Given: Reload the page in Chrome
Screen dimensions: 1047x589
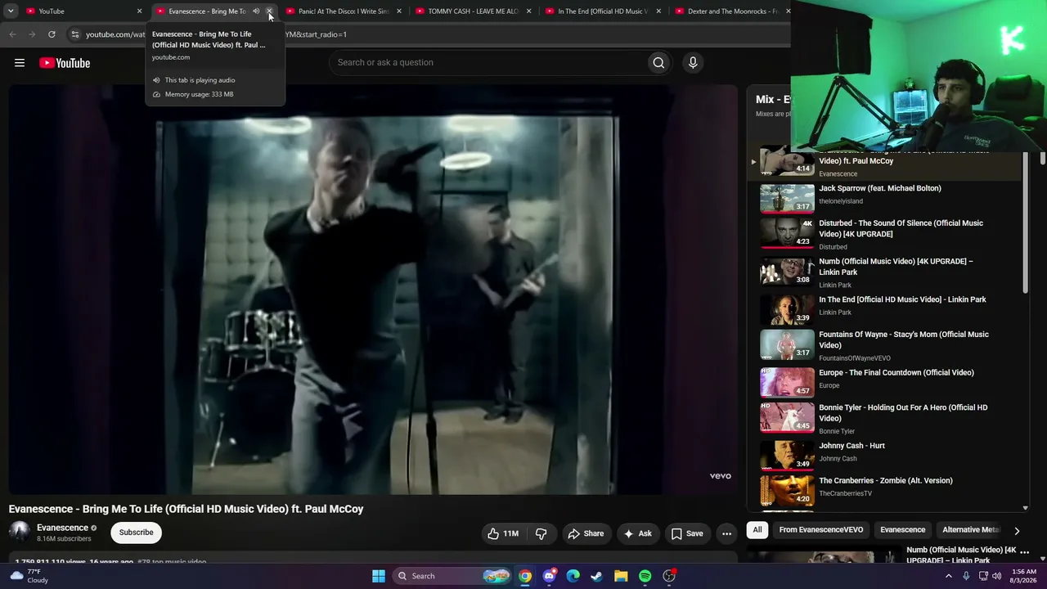Looking at the screenshot, I should pyautogui.click(x=52, y=34).
